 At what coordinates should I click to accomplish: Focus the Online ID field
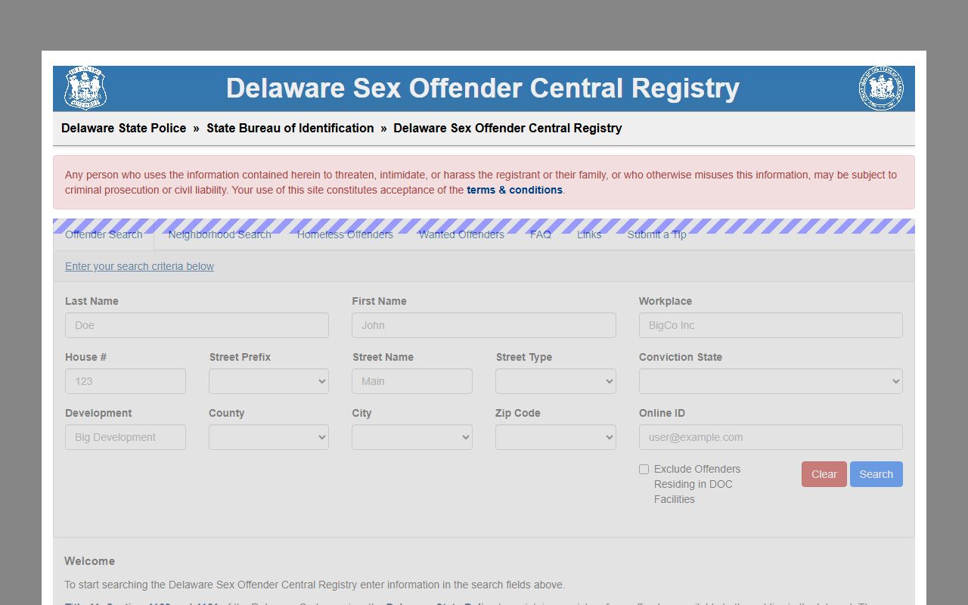(771, 437)
